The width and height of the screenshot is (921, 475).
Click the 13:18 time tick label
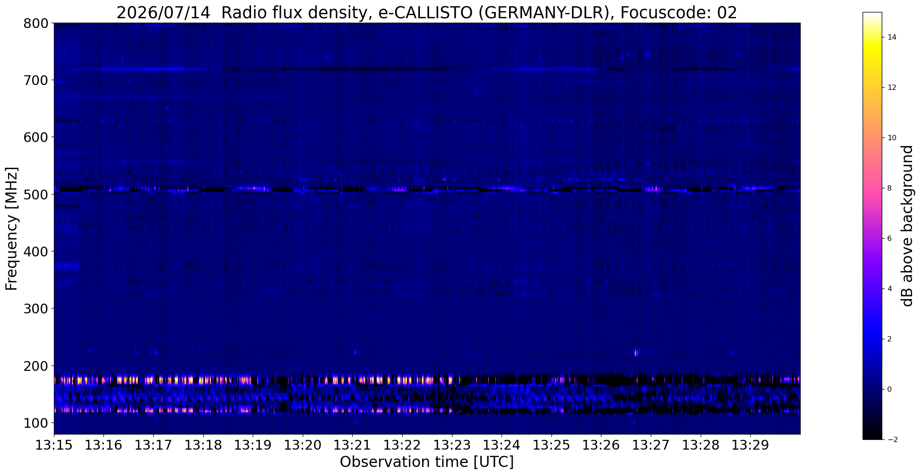[203, 445]
